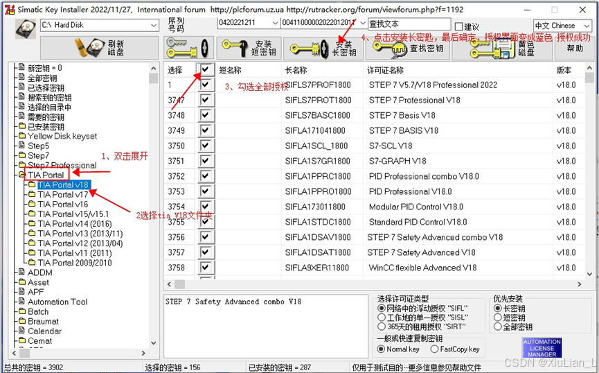Choose all keys install priority radio
This screenshot has width=599, height=373.
click(498, 327)
